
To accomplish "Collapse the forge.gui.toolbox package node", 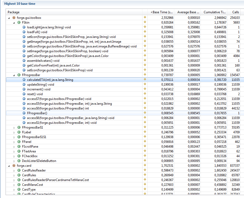I will click(x=9, y=18).
